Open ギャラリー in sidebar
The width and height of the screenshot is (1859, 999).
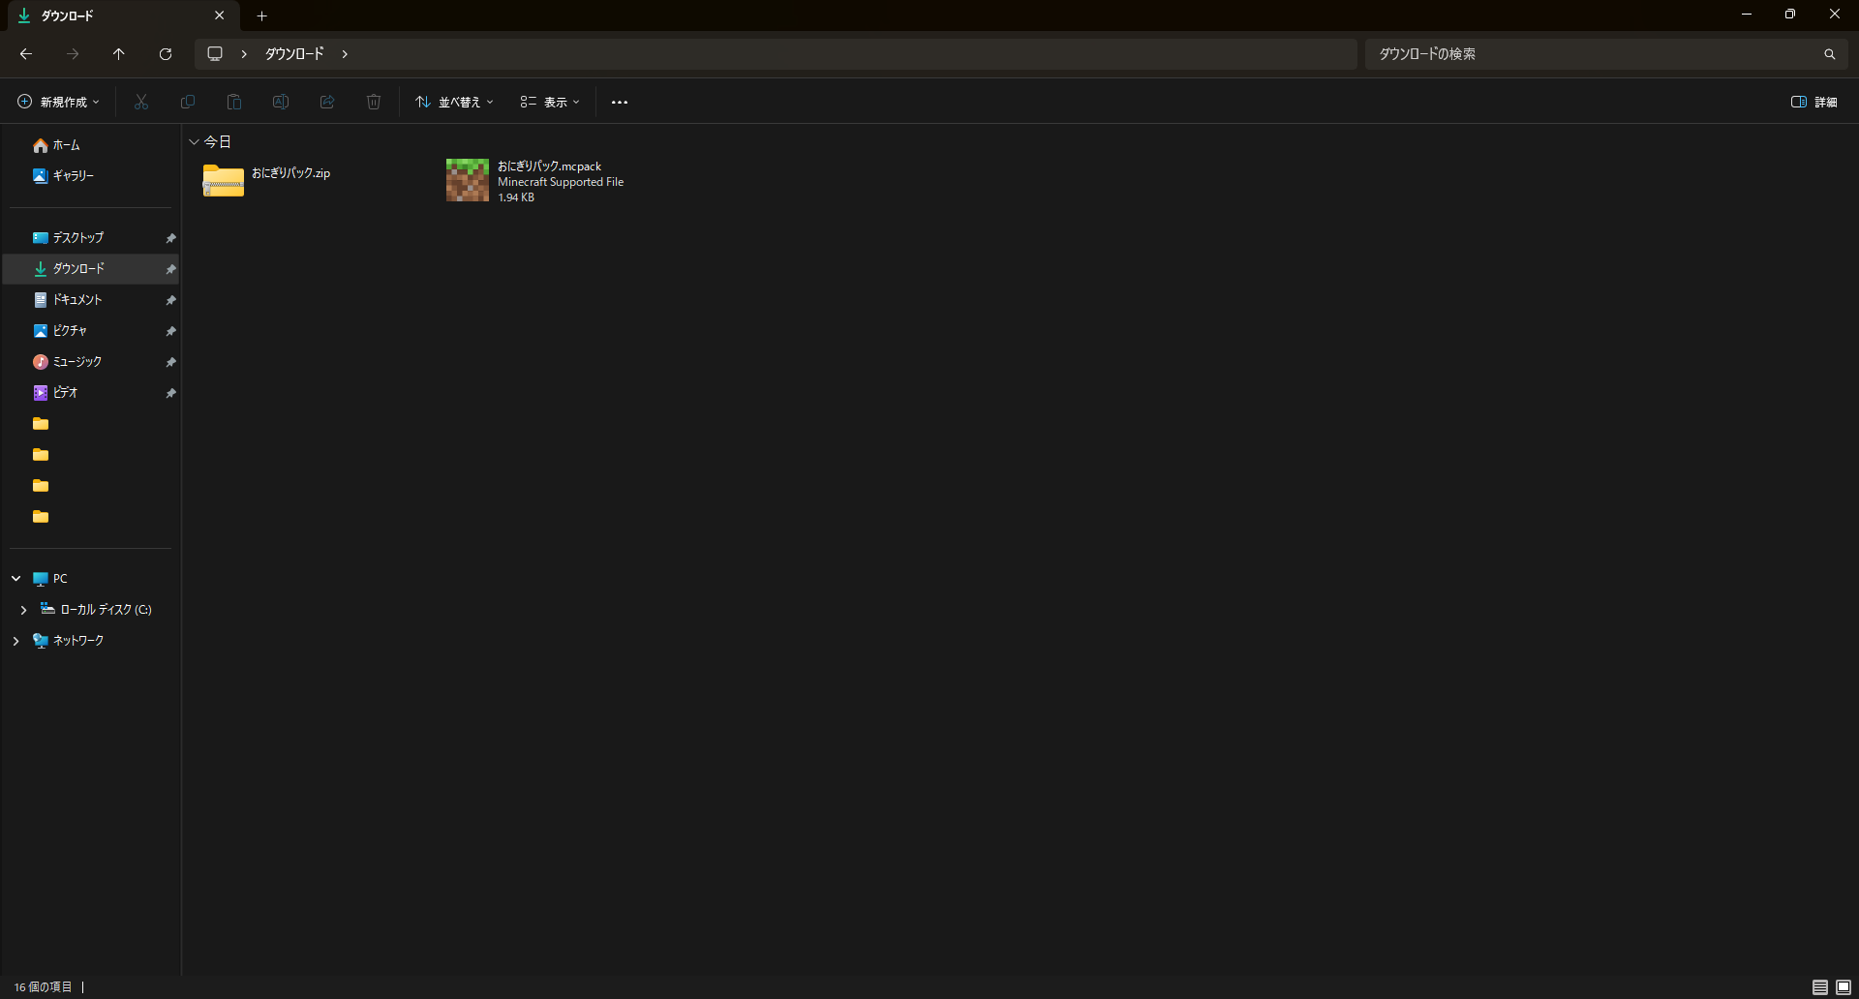[x=73, y=176]
